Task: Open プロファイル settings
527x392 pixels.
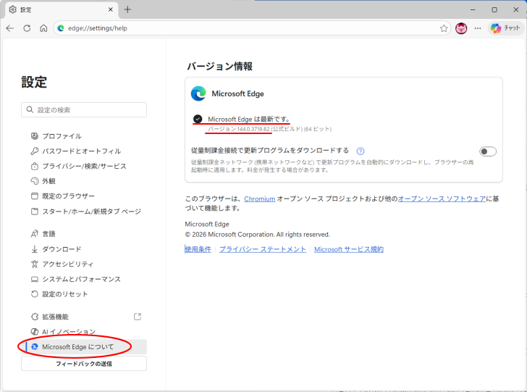Action: [x=62, y=136]
